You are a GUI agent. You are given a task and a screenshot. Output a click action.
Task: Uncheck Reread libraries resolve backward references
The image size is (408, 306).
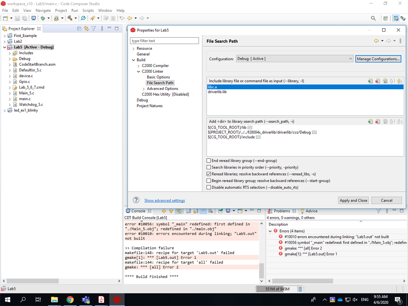(x=209, y=174)
